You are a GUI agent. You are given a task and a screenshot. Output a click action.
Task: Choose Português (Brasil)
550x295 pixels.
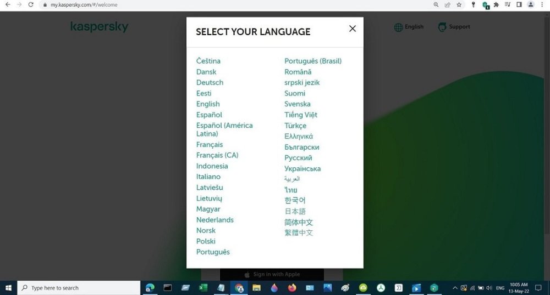313,61
